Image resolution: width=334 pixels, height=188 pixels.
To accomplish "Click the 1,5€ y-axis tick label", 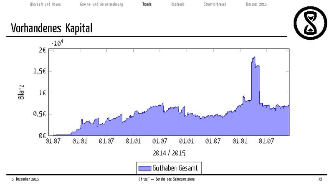I will pyautogui.click(x=38, y=71).
